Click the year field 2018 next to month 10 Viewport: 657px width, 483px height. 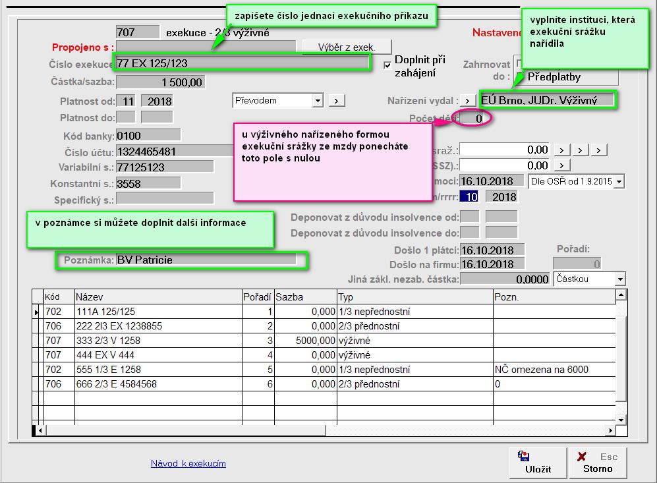pos(501,197)
